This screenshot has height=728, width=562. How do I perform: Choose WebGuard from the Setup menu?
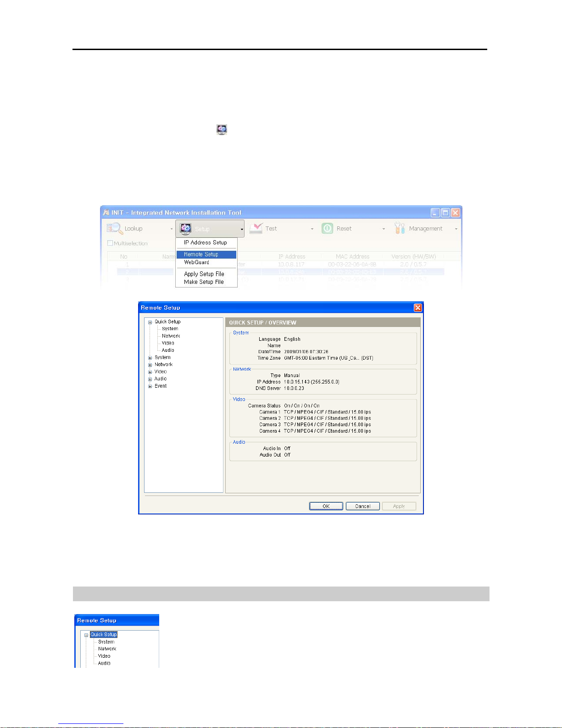click(x=206, y=262)
